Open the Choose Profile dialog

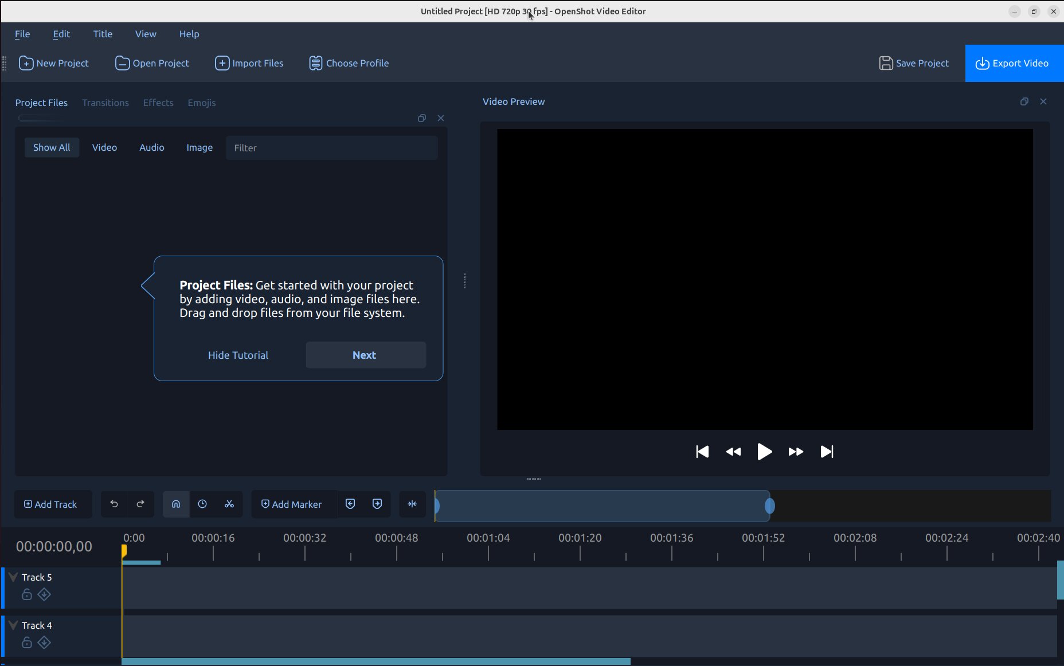349,63
